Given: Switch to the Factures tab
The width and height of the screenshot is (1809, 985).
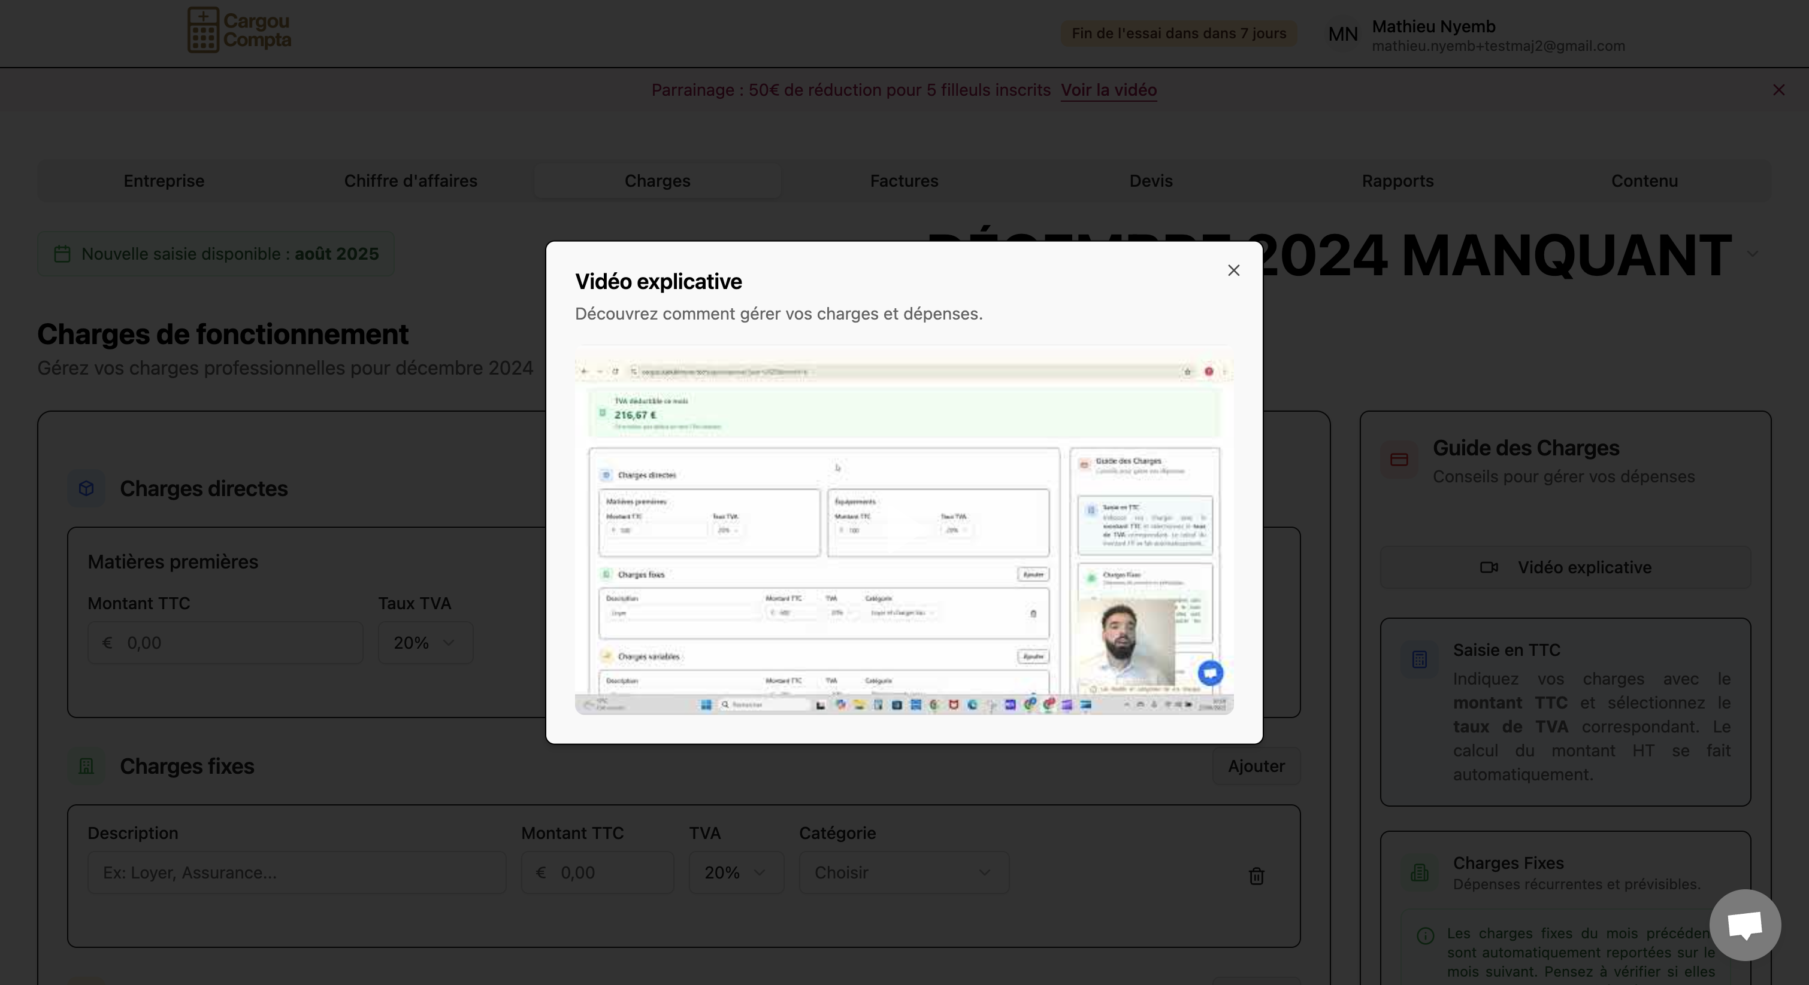Looking at the screenshot, I should click(904, 181).
